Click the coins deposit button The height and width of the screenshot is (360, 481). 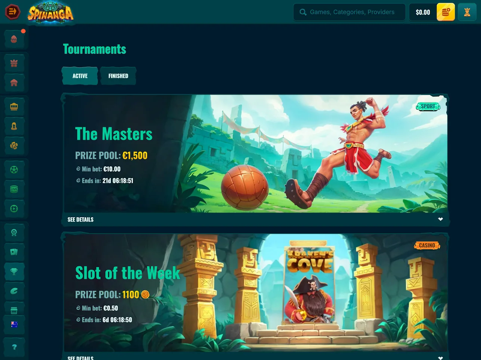446,12
